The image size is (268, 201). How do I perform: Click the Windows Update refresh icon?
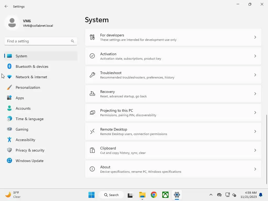click(x=9, y=160)
